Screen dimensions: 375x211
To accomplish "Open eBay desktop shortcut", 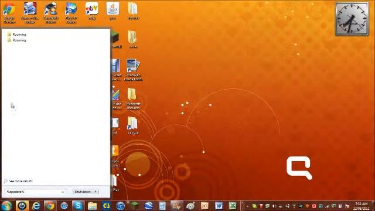I will click(92, 11).
